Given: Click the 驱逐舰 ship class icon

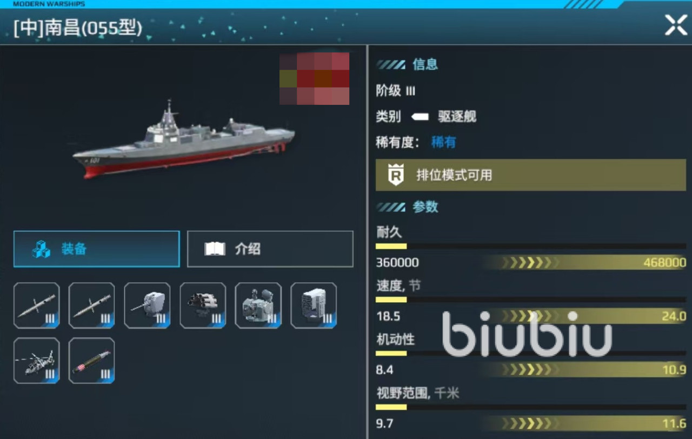Looking at the screenshot, I should (420, 117).
